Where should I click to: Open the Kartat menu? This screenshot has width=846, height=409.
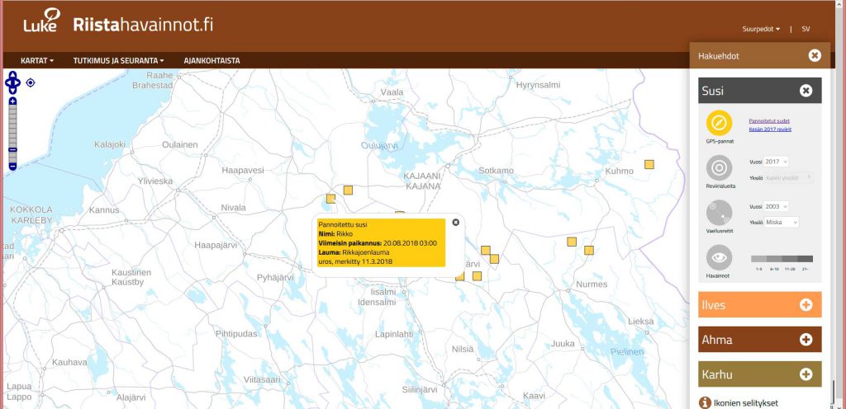click(40, 61)
